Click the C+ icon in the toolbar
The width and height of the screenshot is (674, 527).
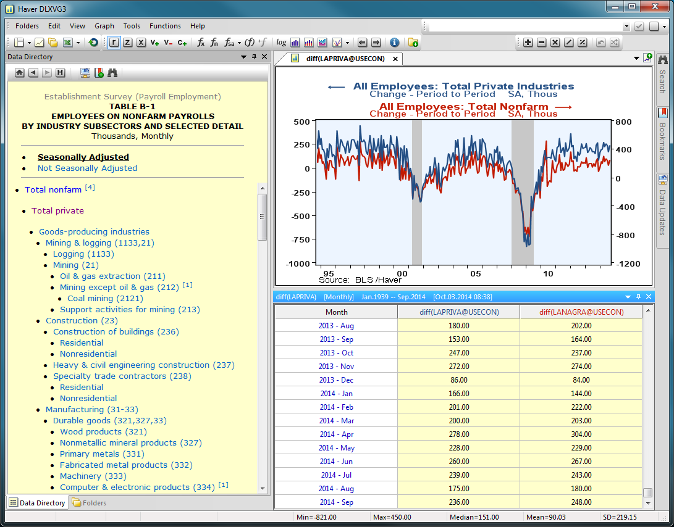pyautogui.click(x=182, y=43)
